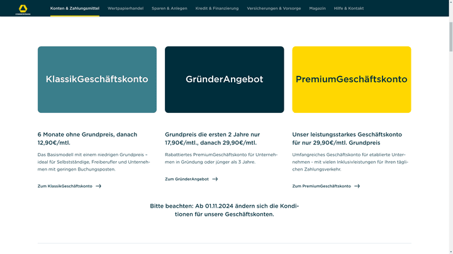Click arrow icon next to Zum GründerAngebot
Viewport: 453px width, 254px height.
(215, 179)
